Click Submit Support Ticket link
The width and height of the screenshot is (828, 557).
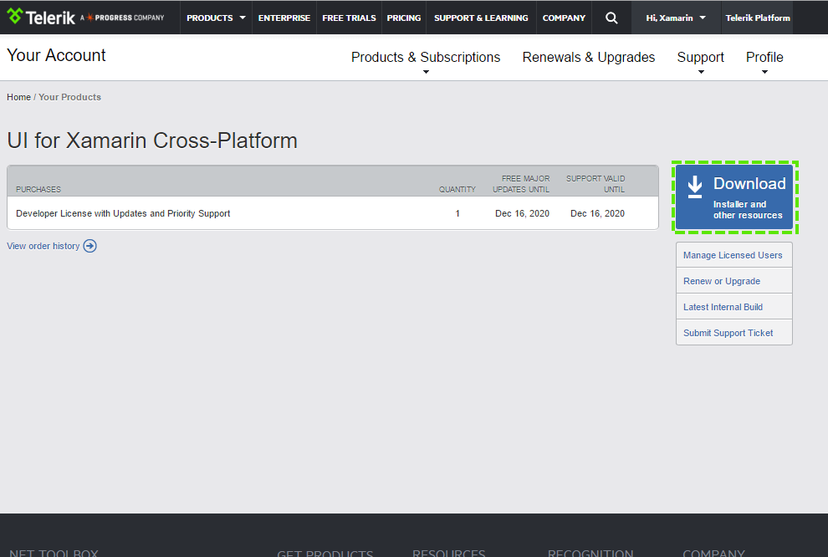[x=734, y=333]
